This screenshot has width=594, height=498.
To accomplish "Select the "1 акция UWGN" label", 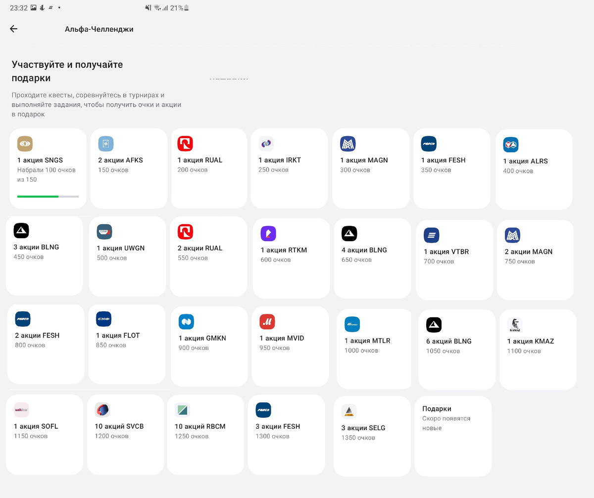I will (x=121, y=248).
